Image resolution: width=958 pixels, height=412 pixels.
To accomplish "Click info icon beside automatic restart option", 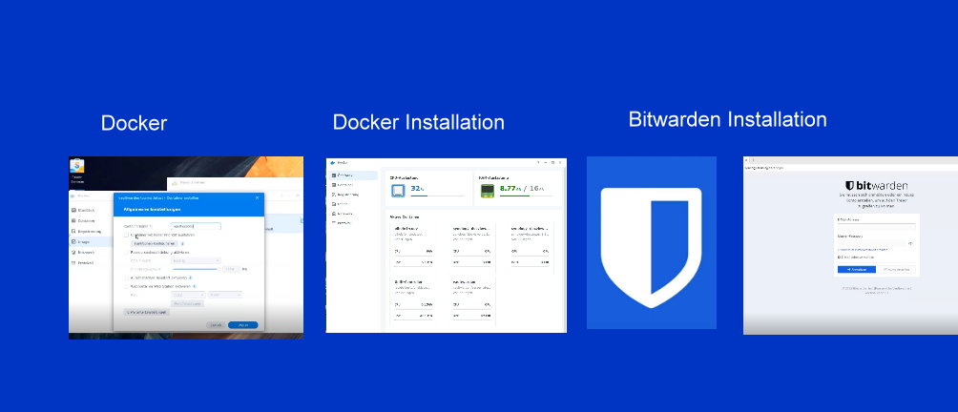I will (190, 278).
